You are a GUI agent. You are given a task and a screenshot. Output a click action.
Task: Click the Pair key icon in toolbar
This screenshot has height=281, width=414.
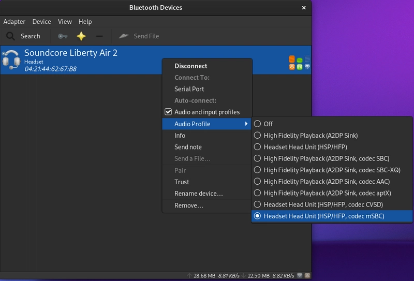63,36
